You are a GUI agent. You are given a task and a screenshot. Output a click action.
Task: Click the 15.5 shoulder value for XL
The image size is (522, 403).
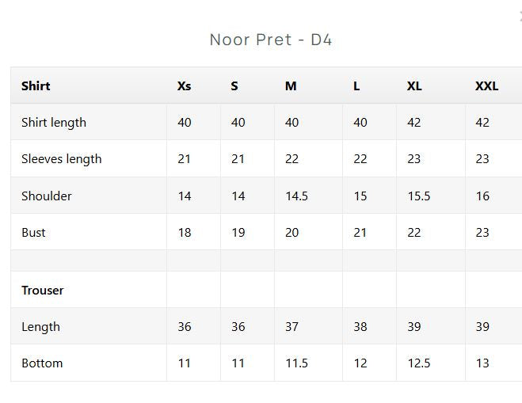click(418, 196)
